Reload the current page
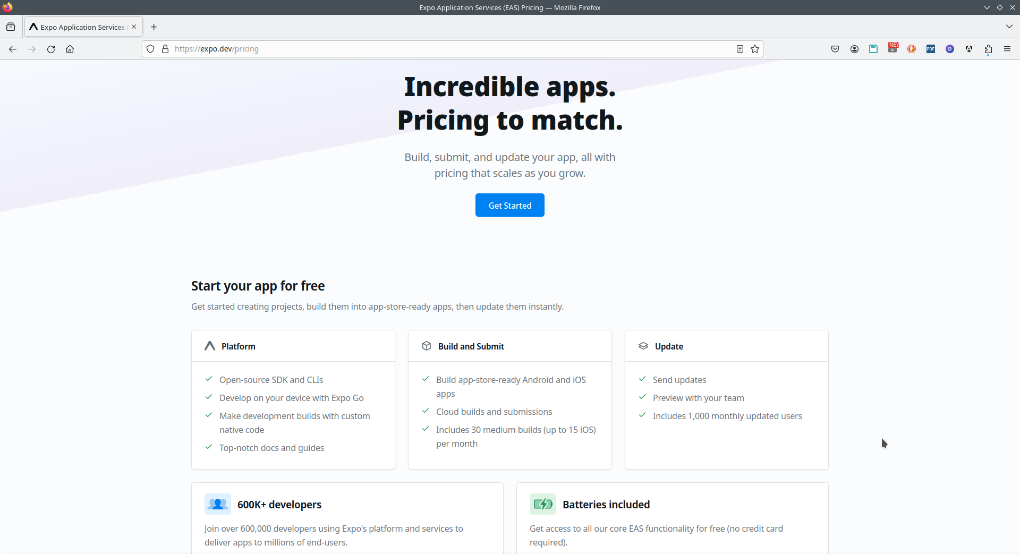Image resolution: width=1020 pixels, height=554 pixels. (x=51, y=49)
